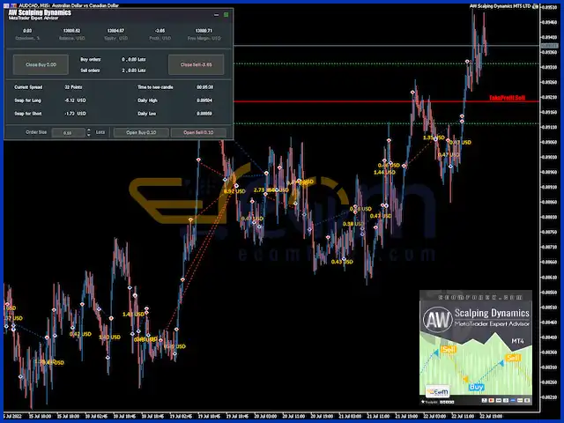Click the AW Scalping Dynamics panel title
Viewport: 564px width, 423px height.
pyautogui.click(x=40, y=12)
